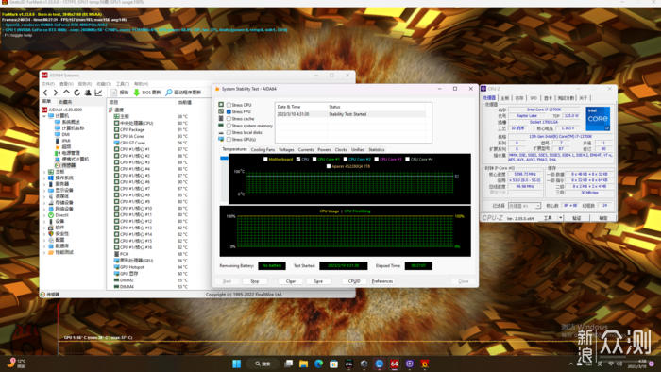Switch to Clocks tab
The width and height of the screenshot is (661, 372).
(341, 150)
